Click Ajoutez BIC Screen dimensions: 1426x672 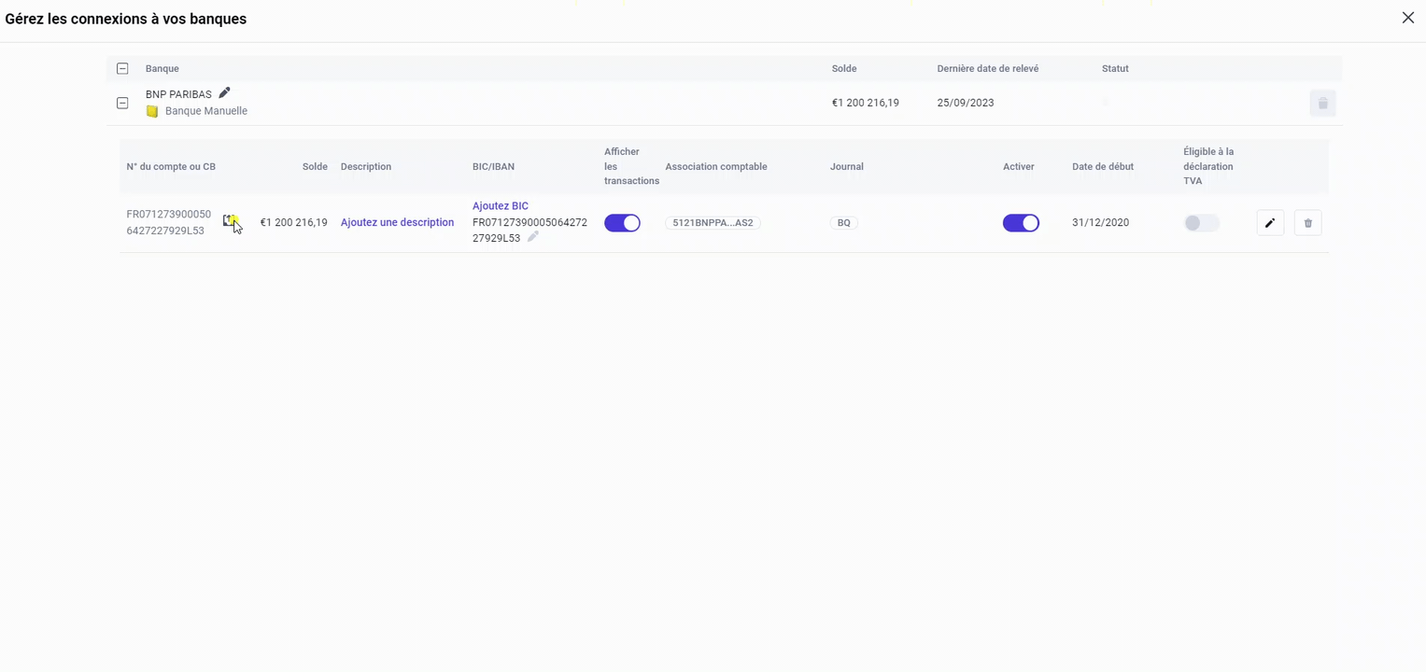500,205
